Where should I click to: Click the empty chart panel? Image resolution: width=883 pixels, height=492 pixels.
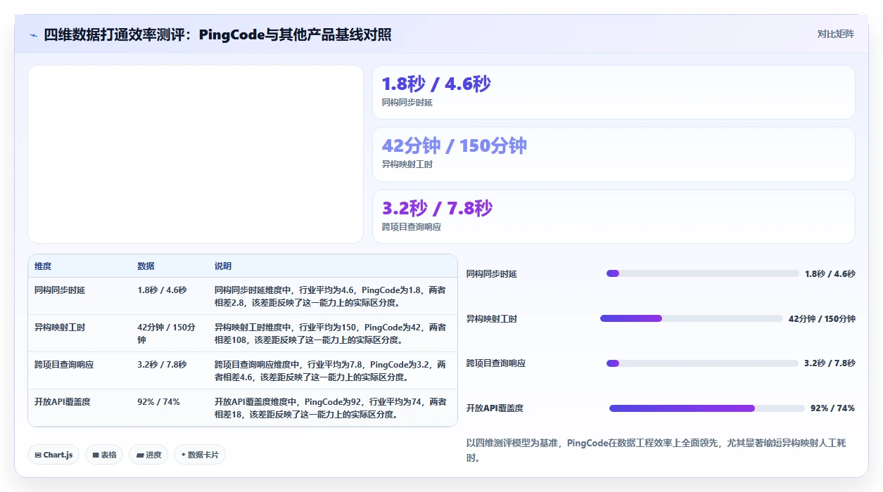click(x=196, y=154)
